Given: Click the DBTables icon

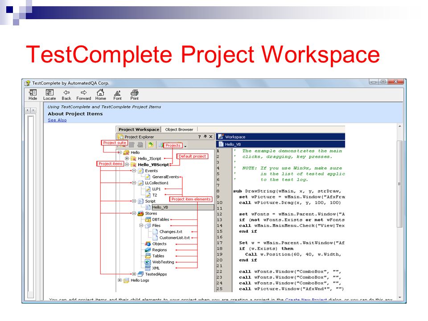Looking at the screenshot, I should pos(148,219).
